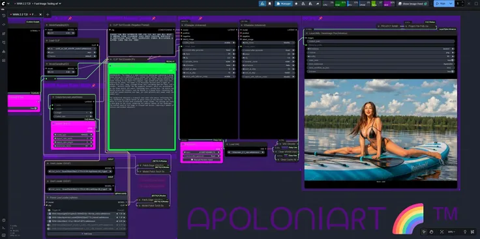Click the bookmark icon in top toolbar
The width and height of the screenshot is (480, 239).
coord(270,4)
